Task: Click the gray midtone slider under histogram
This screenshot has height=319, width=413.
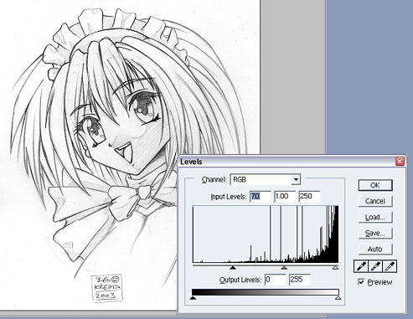Action: (284, 268)
